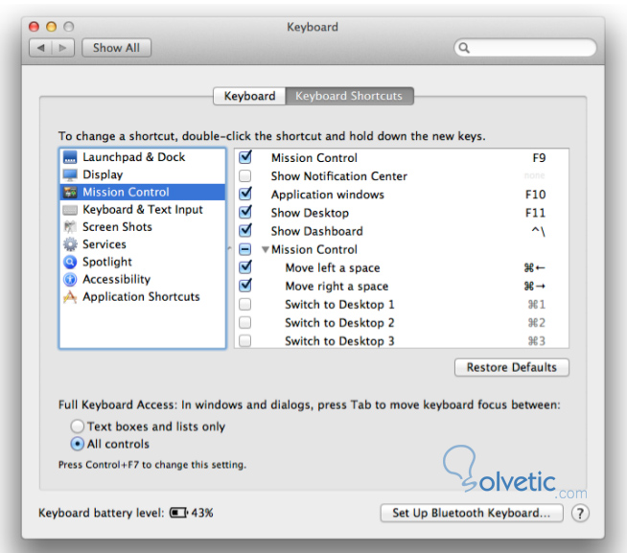
Task: Click the ⌘3 shortcut value
Action: pos(536,341)
